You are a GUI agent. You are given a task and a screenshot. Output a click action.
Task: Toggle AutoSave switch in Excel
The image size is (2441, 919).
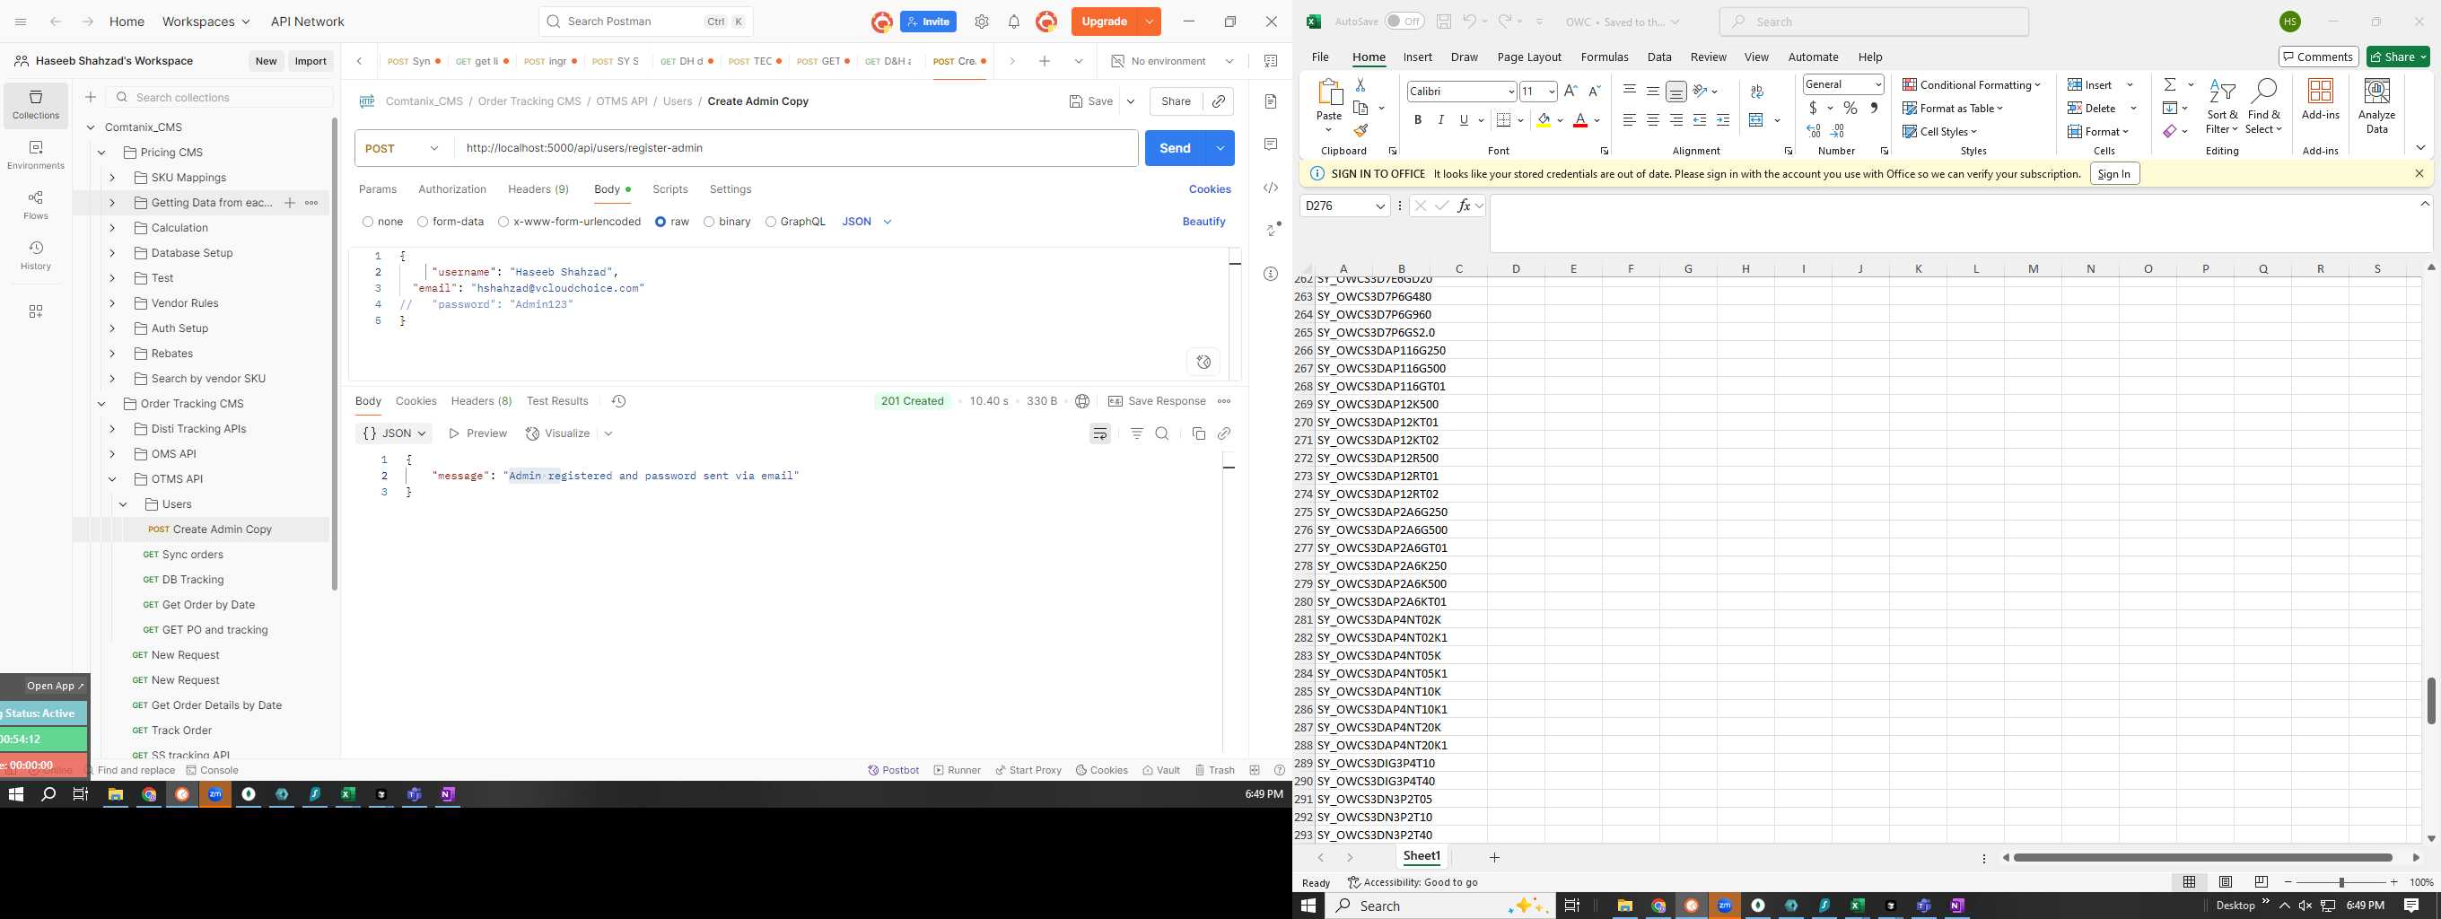[1404, 21]
